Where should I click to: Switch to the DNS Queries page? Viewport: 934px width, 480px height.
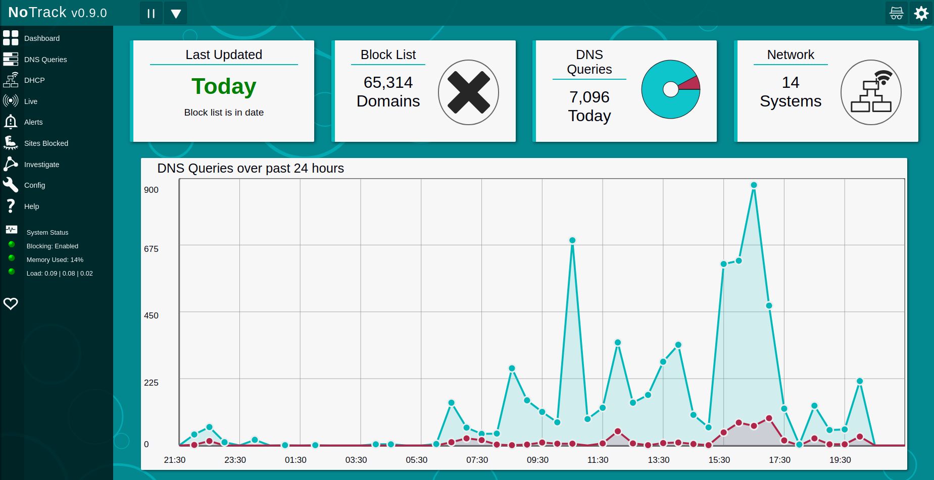11,59
